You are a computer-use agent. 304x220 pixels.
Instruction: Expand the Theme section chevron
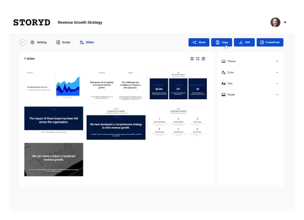(277, 61)
